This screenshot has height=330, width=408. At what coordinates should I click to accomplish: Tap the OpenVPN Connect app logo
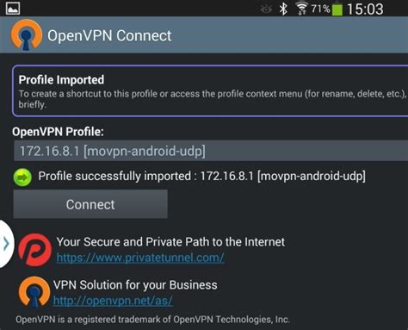tap(26, 34)
